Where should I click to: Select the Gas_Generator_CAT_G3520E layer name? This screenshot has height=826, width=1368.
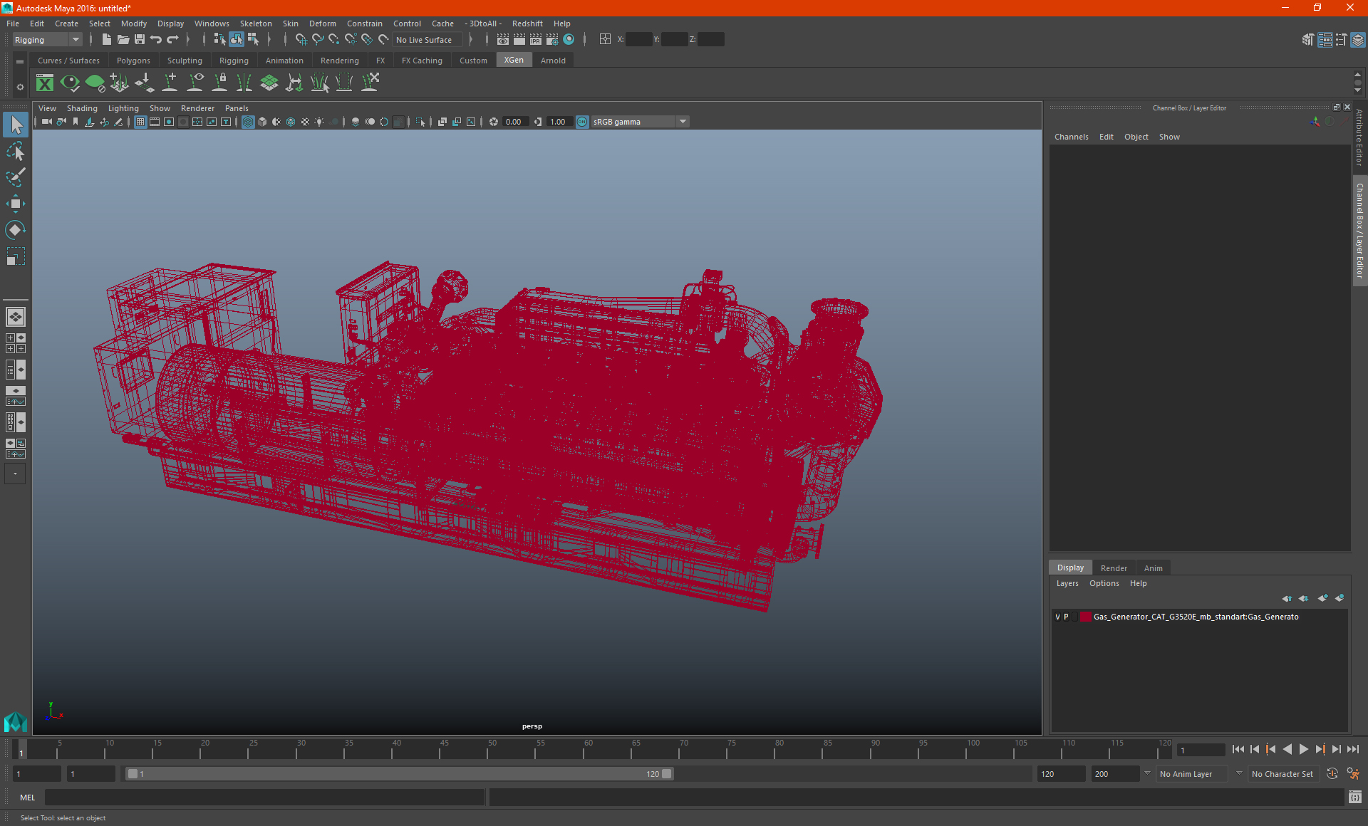tap(1196, 617)
